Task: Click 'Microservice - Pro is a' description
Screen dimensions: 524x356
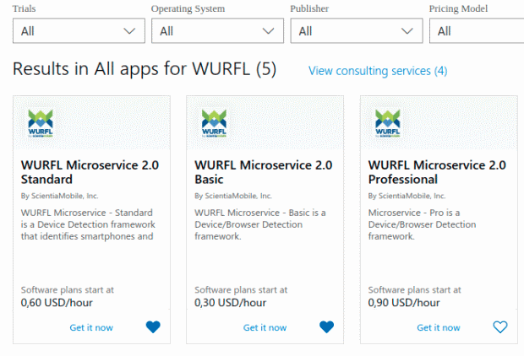Action: [414, 213]
